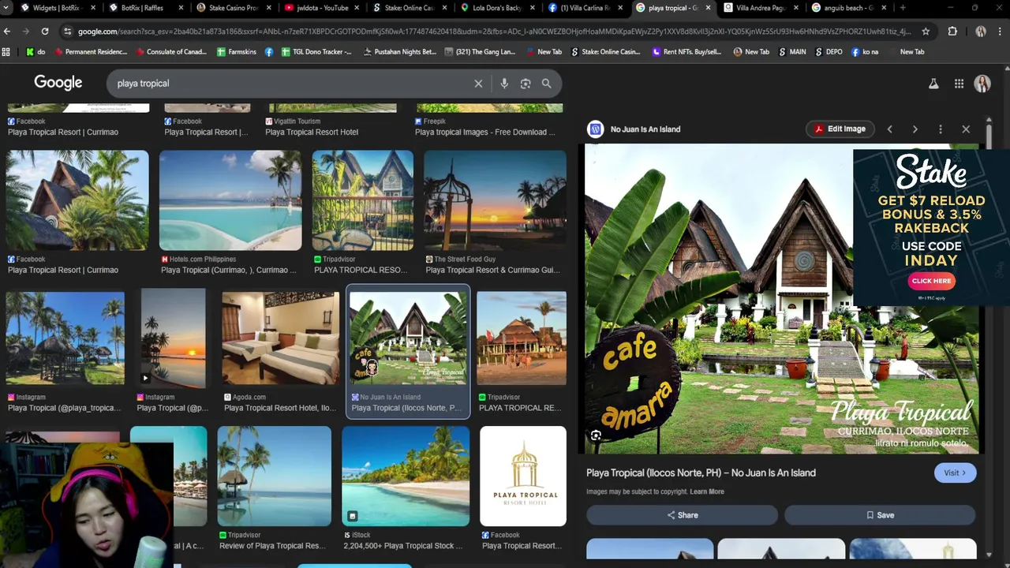Bookmark this page with star icon
Viewport: 1010px width, 568px height.
tap(926, 32)
